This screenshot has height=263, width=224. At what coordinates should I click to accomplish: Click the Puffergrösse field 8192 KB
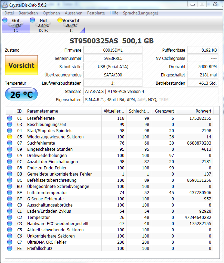(203, 50)
